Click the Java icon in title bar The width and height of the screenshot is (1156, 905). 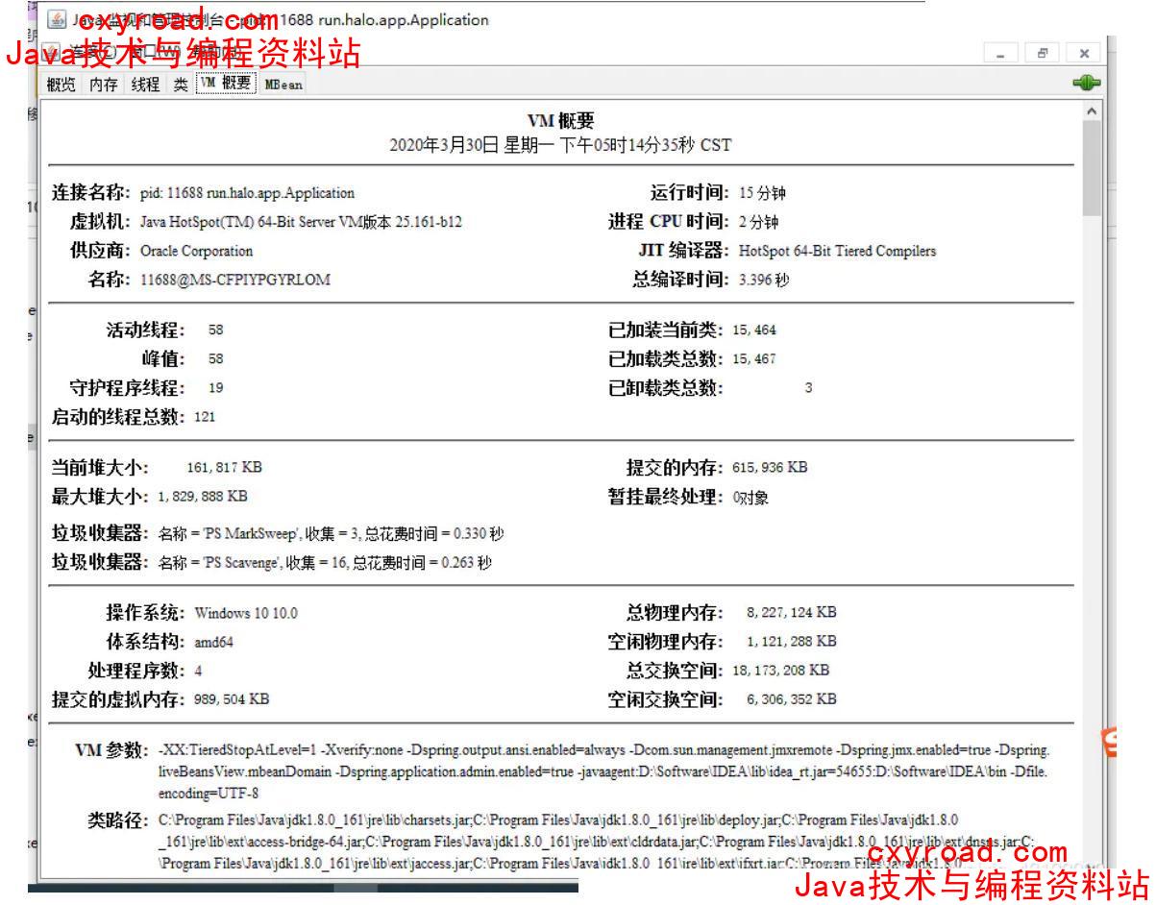57,20
